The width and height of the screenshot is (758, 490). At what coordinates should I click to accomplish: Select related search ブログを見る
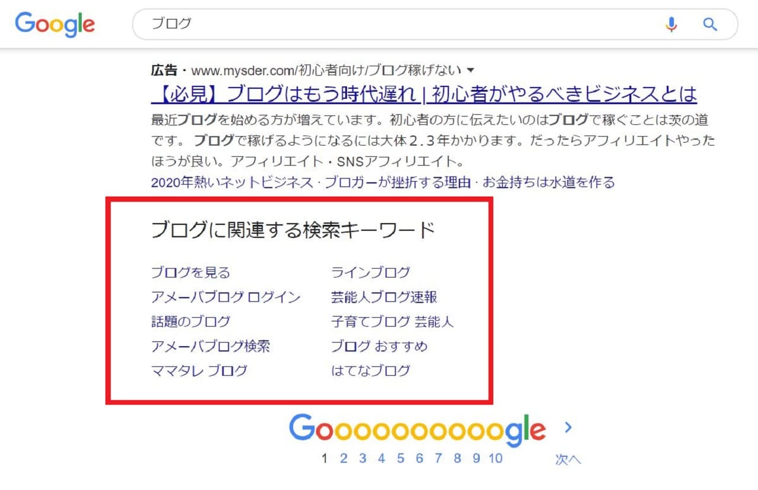point(191,273)
